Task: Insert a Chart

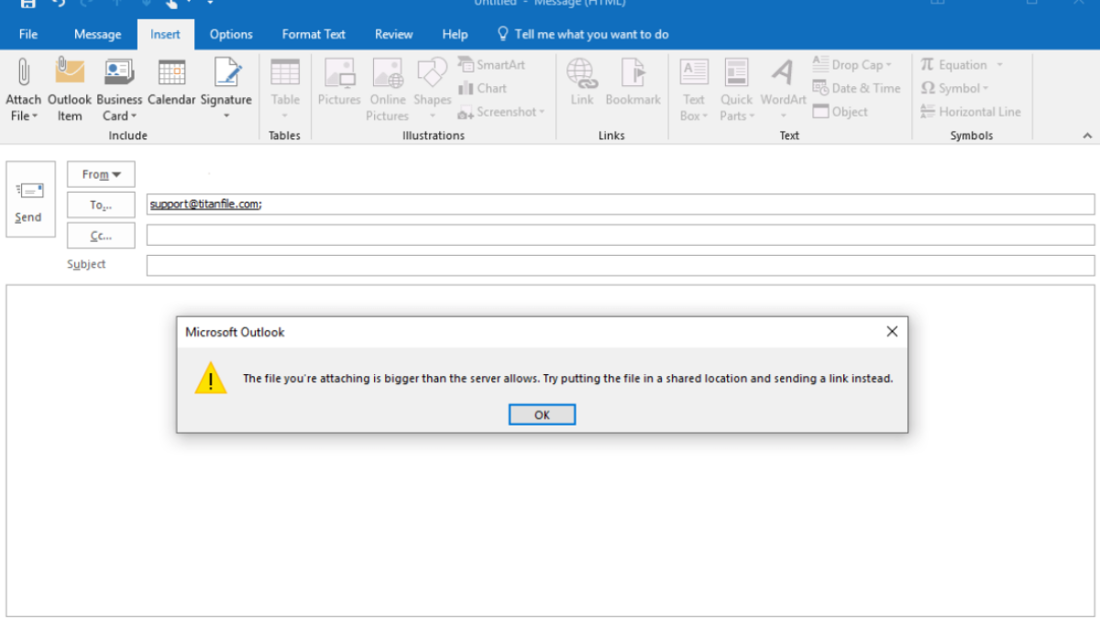Action: 482,88
